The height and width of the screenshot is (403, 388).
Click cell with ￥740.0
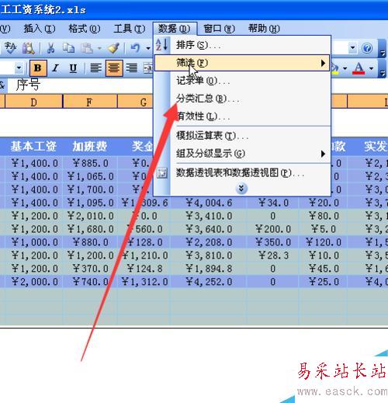tap(90, 282)
